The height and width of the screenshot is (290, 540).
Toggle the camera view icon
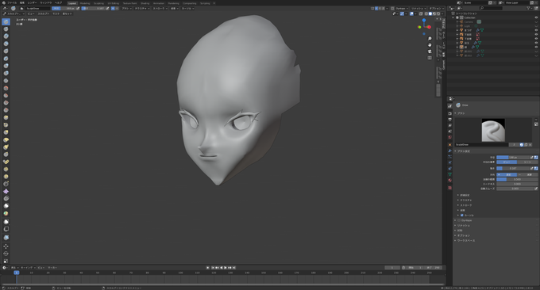[430, 52]
